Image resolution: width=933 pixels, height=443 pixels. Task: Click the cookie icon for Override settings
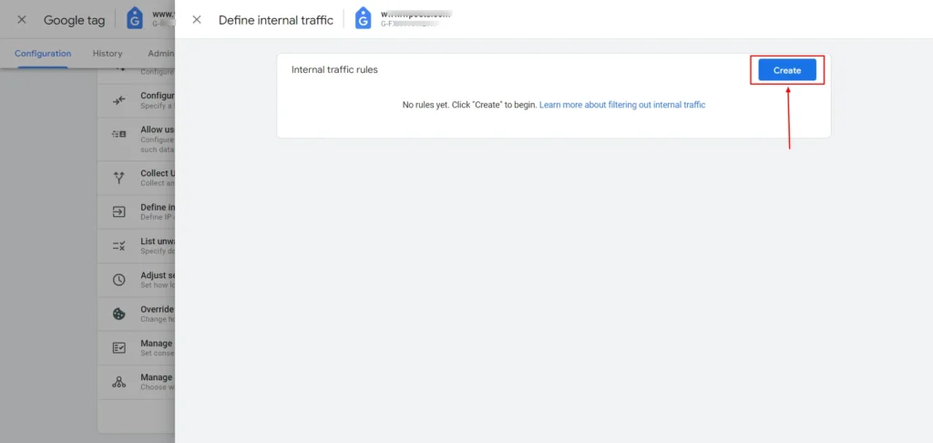tap(119, 314)
